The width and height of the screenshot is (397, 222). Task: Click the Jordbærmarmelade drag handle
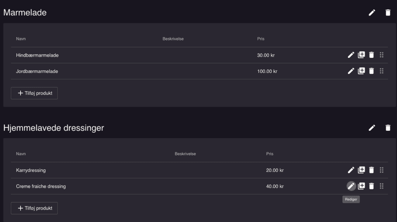381,71
